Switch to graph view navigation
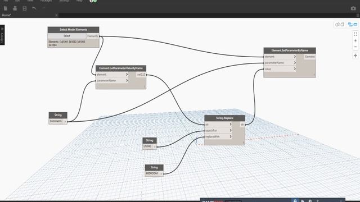360x202 pixels. click(x=353, y=24)
